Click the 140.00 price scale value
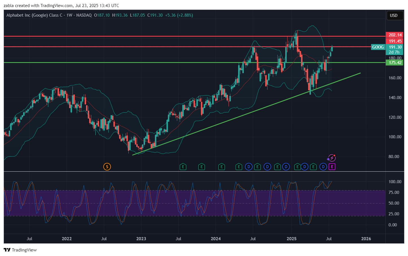 pyautogui.click(x=395, y=97)
